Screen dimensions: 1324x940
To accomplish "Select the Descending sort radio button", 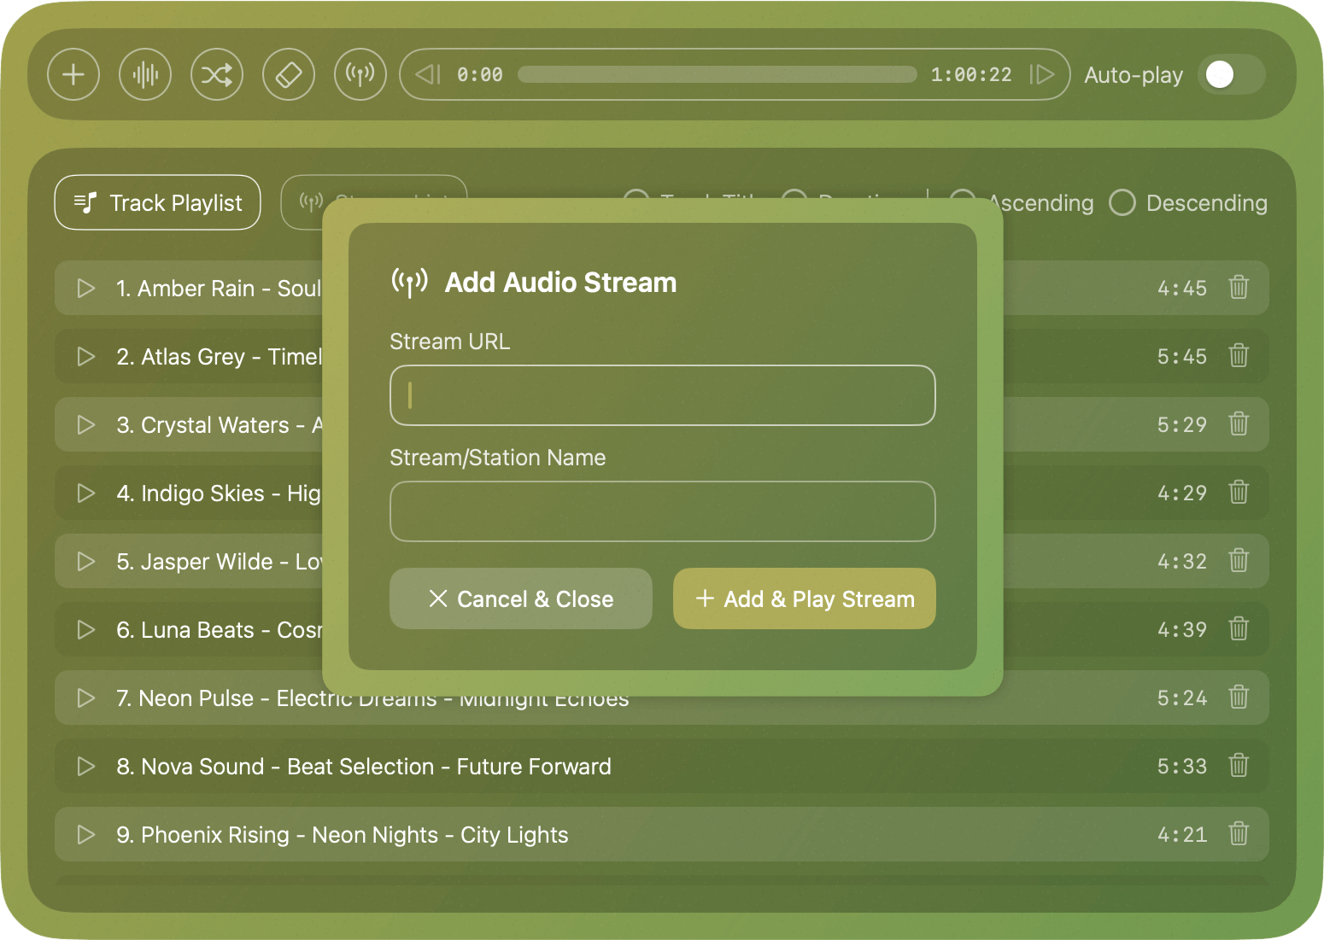I will (1122, 202).
